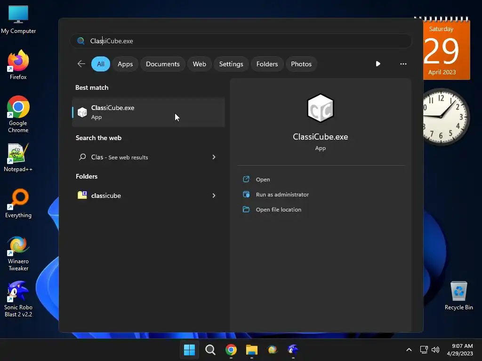The height and width of the screenshot is (361, 482).
Task: Select the Firefox desktop shortcut
Action: pyautogui.click(x=18, y=65)
